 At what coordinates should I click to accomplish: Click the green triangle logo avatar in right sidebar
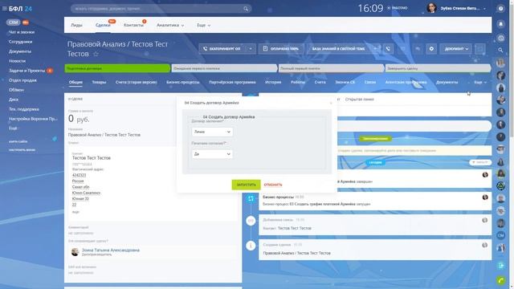[x=500, y=185]
